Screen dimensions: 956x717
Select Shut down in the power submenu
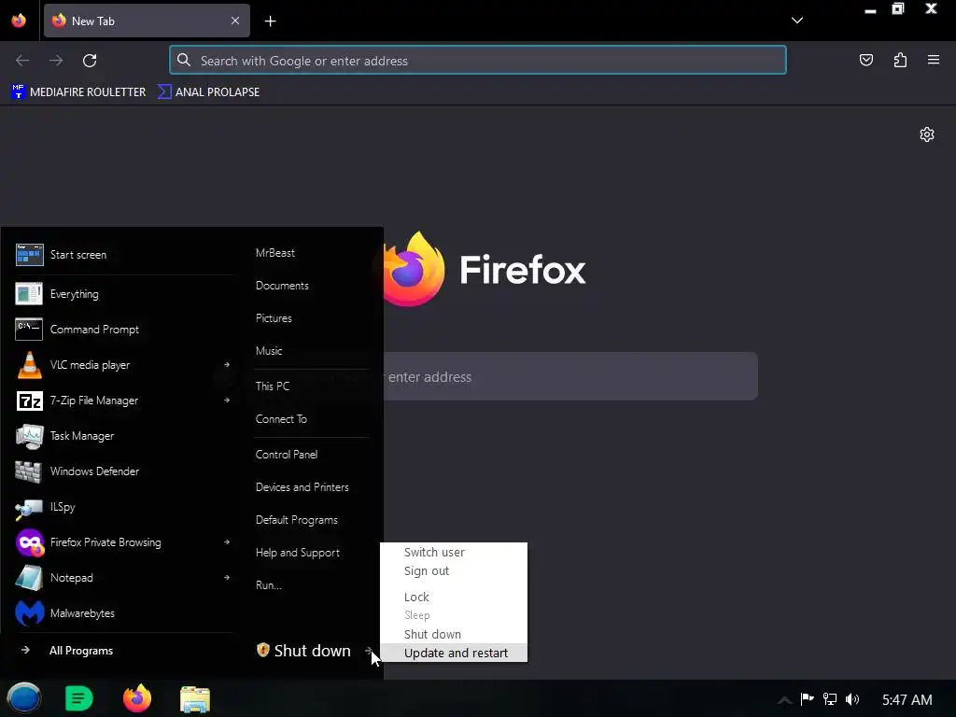[453, 634]
